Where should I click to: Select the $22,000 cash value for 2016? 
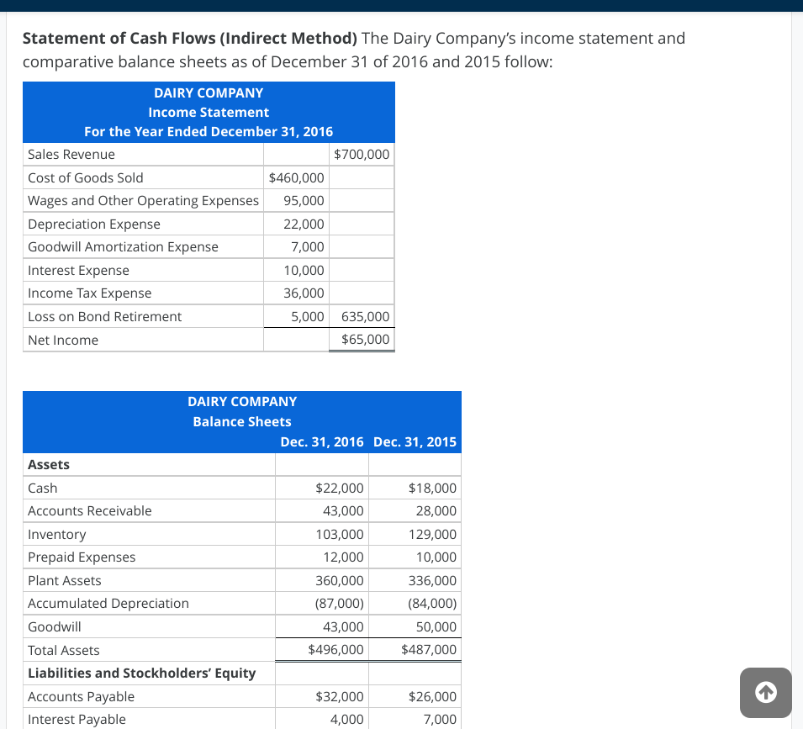click(x=340, y=488)
